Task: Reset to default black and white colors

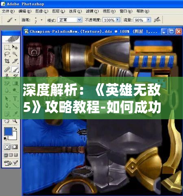Action: [5, 138]
